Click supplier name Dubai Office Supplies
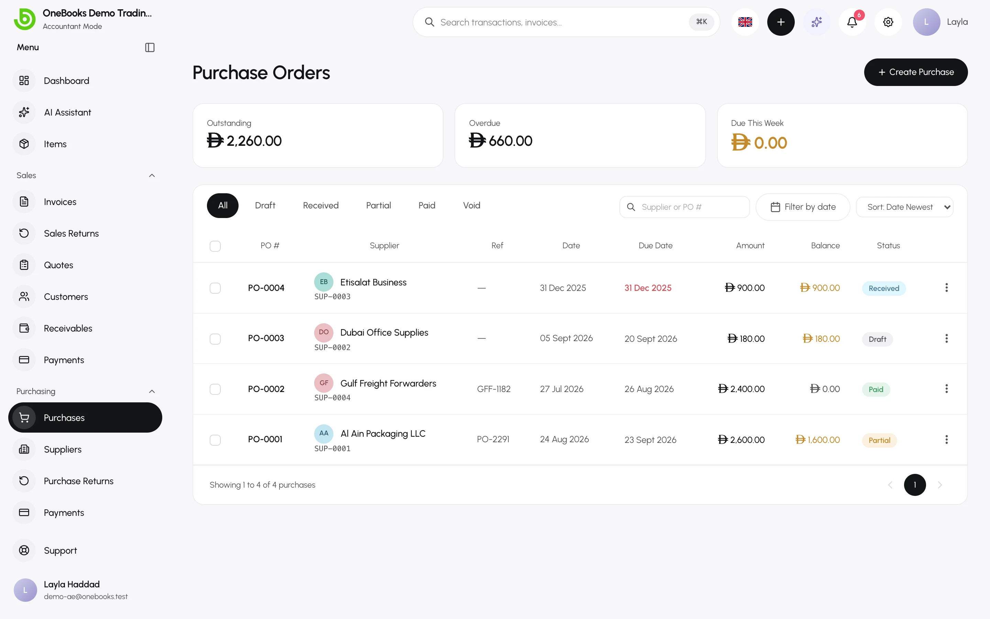This screenshot has width=990, height=619. pos(384,333)
